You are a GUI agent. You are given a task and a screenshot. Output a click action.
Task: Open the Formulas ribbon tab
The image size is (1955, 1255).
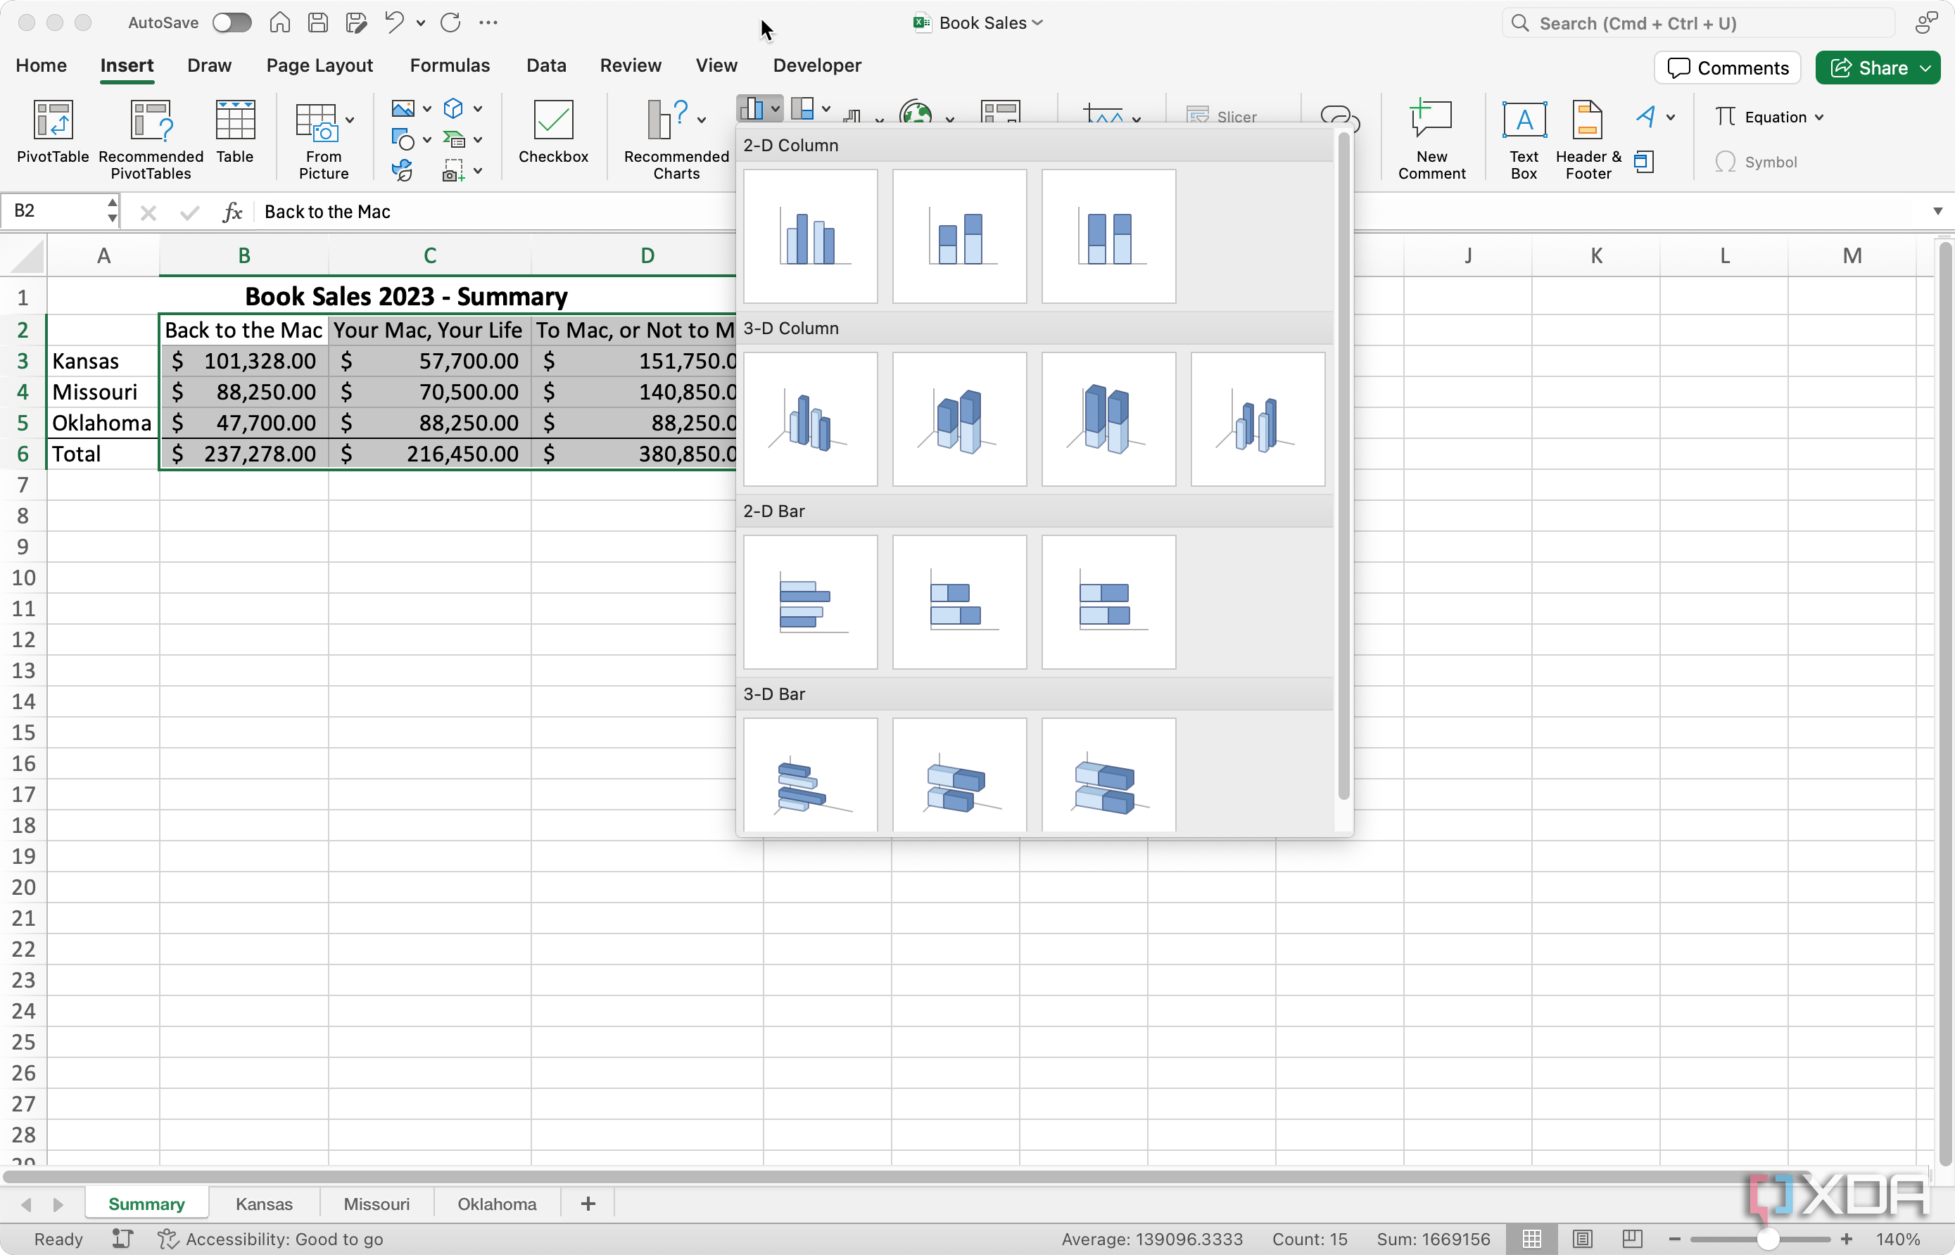pyautogui.click(x=450, y=65)
